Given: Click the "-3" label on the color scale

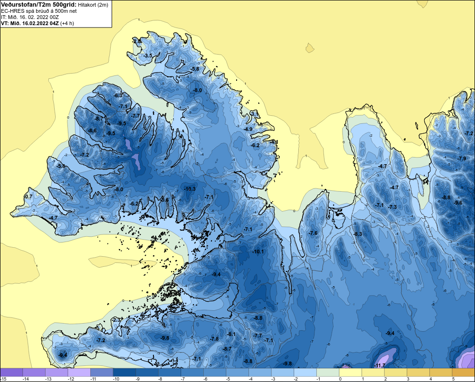Looking at the screenshot, I should (273, 379).
